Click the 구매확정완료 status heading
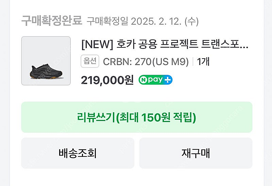The image size is (272, 186). (x=52, y=21)
